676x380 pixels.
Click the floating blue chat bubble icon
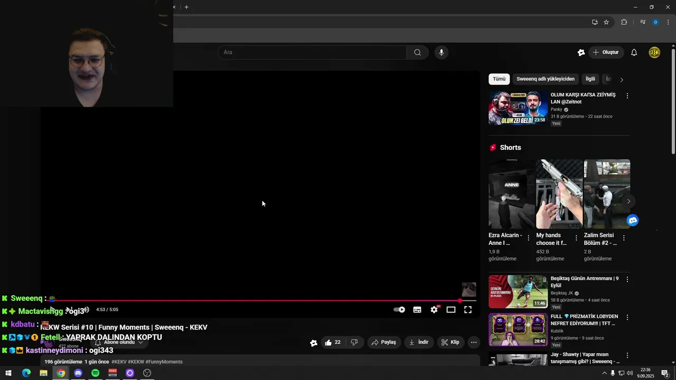coord(633,220)
